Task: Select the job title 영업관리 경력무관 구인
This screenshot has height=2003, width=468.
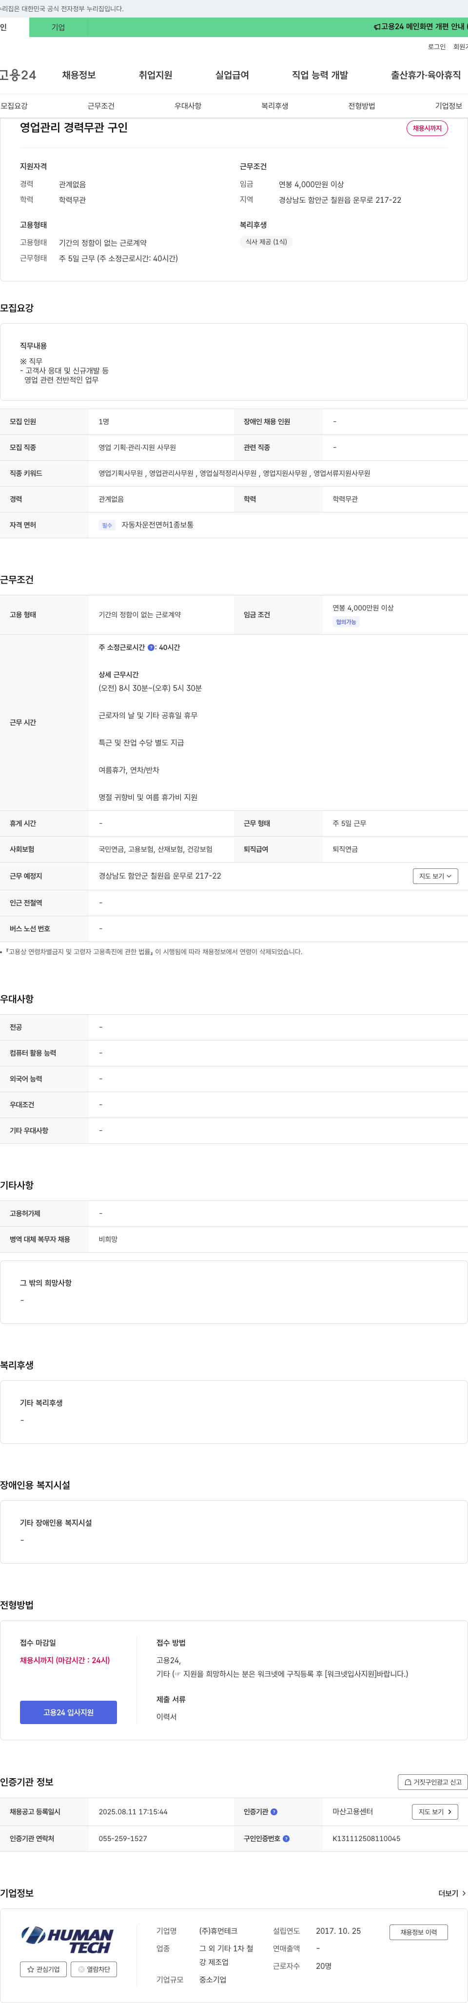Action: click(74, 128)
